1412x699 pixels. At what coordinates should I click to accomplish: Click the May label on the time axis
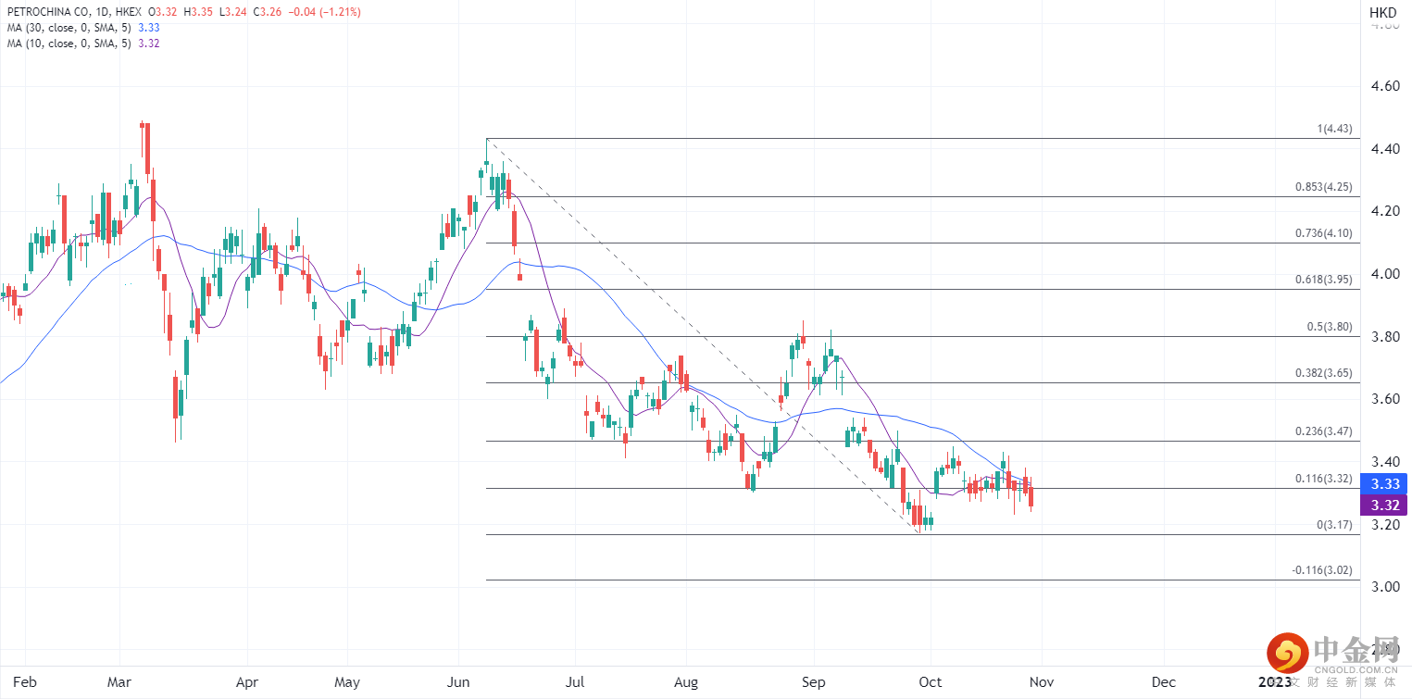(347, 682)
